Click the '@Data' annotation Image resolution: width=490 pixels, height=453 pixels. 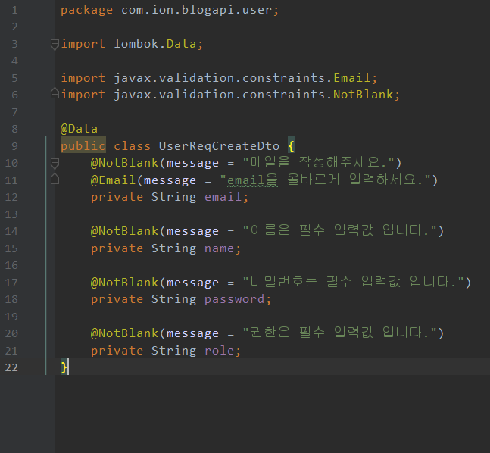coord(79,129)
